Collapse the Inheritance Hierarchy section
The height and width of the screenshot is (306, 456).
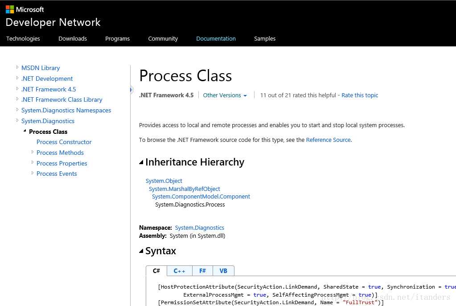[x=141, y=162]
